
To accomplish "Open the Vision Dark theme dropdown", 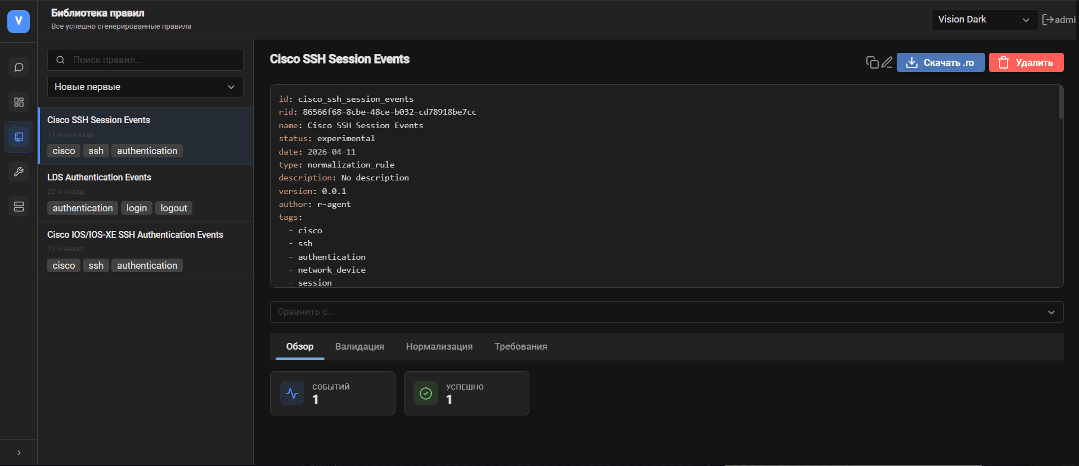I will (984, 20).
